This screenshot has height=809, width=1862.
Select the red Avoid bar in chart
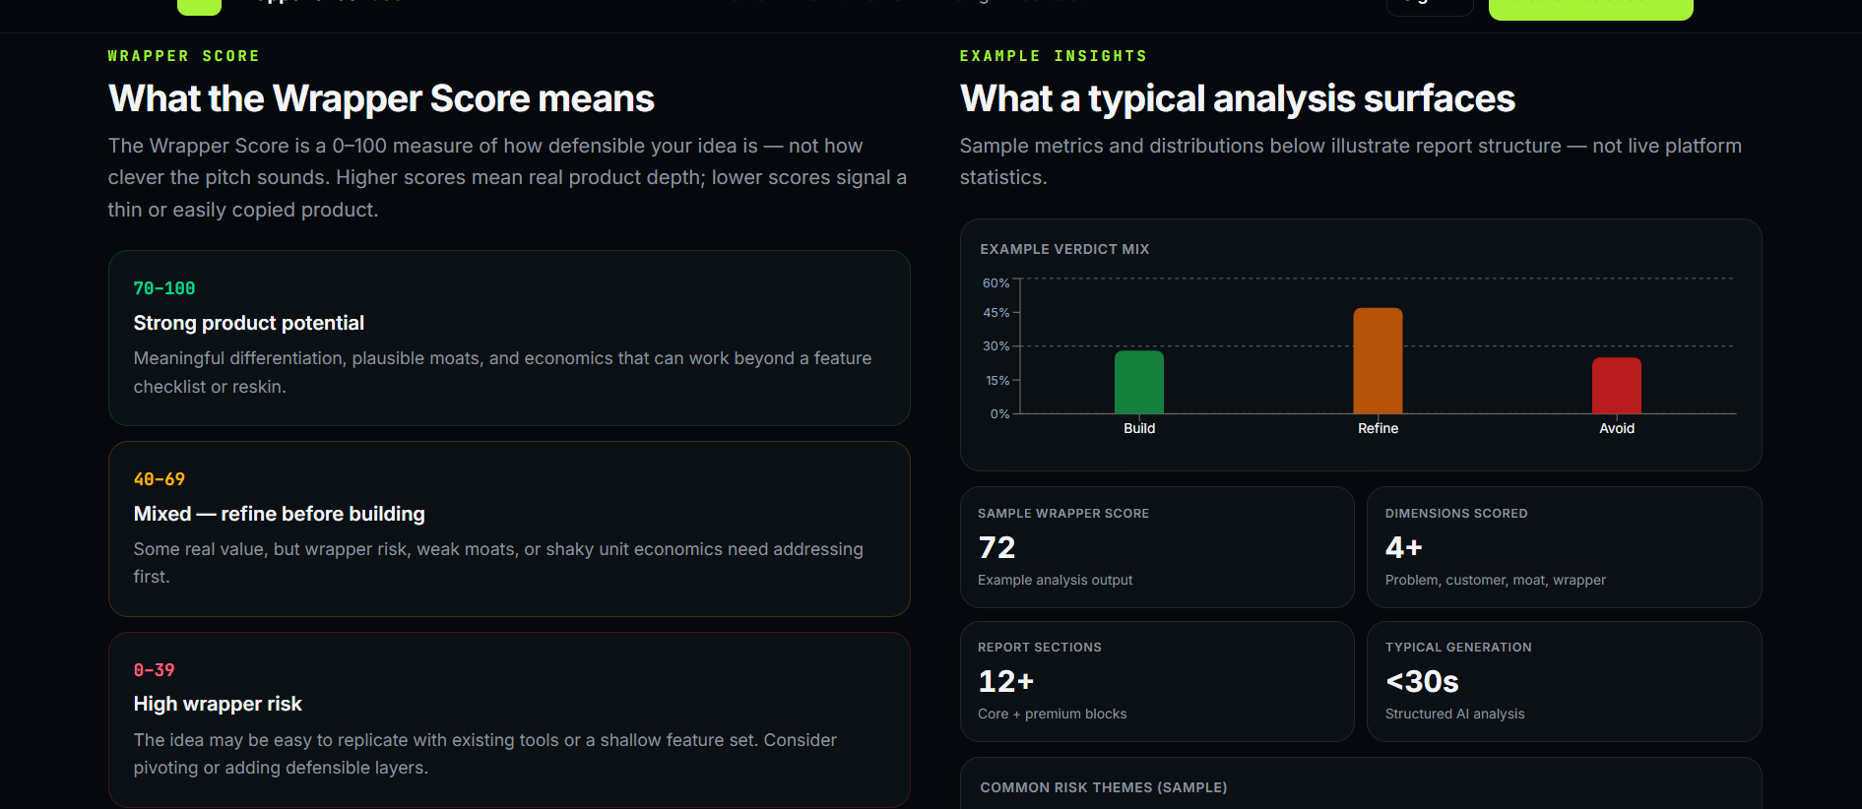(1617, 386)
